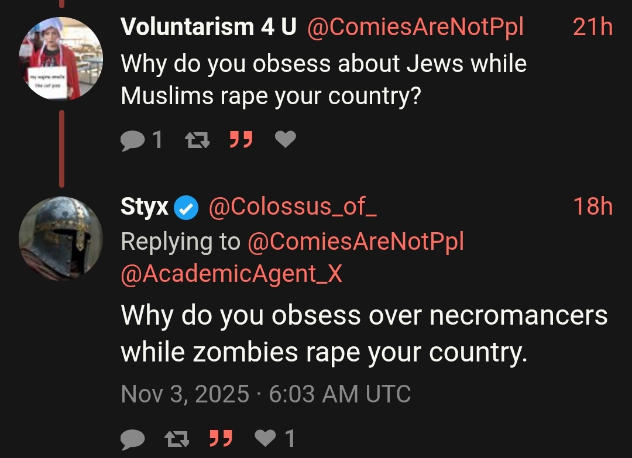Reply to Voluntarism 4 U's post
Viewport: 632px width, 458px height.
[x=133, y=140]
